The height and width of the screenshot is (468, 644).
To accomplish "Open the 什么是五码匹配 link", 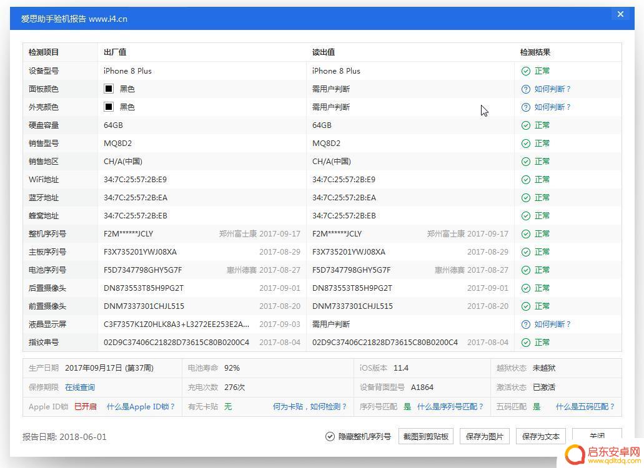I will pyautogui.click(x=585, y=406).
